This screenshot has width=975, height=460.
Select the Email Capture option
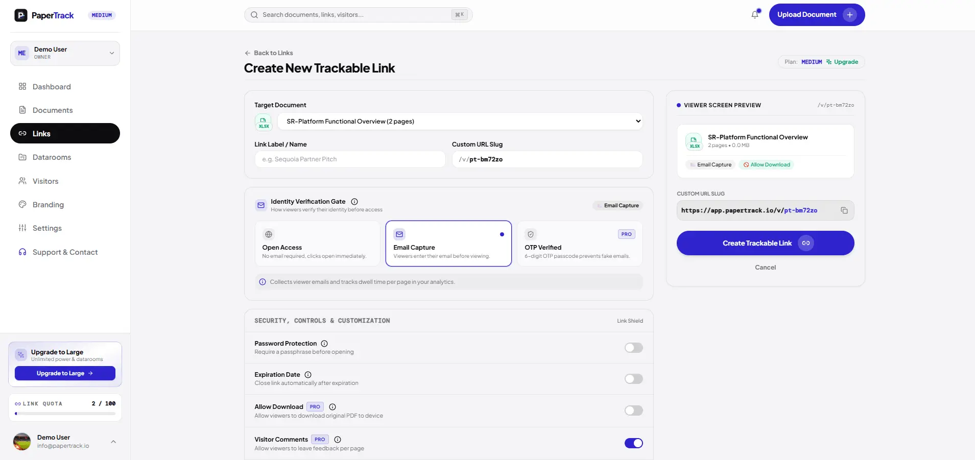point(448,244)
